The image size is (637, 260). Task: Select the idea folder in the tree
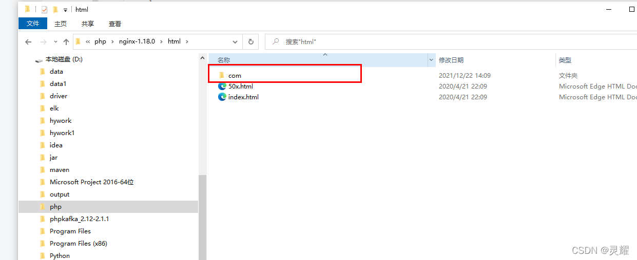click(x=56, y=145)
